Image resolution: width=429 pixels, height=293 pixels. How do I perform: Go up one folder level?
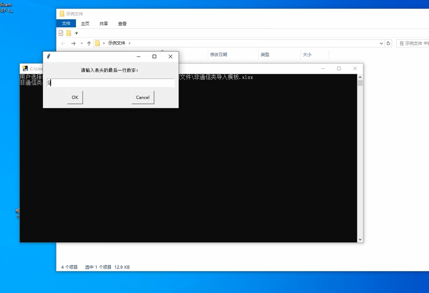(x=89, y=43)
